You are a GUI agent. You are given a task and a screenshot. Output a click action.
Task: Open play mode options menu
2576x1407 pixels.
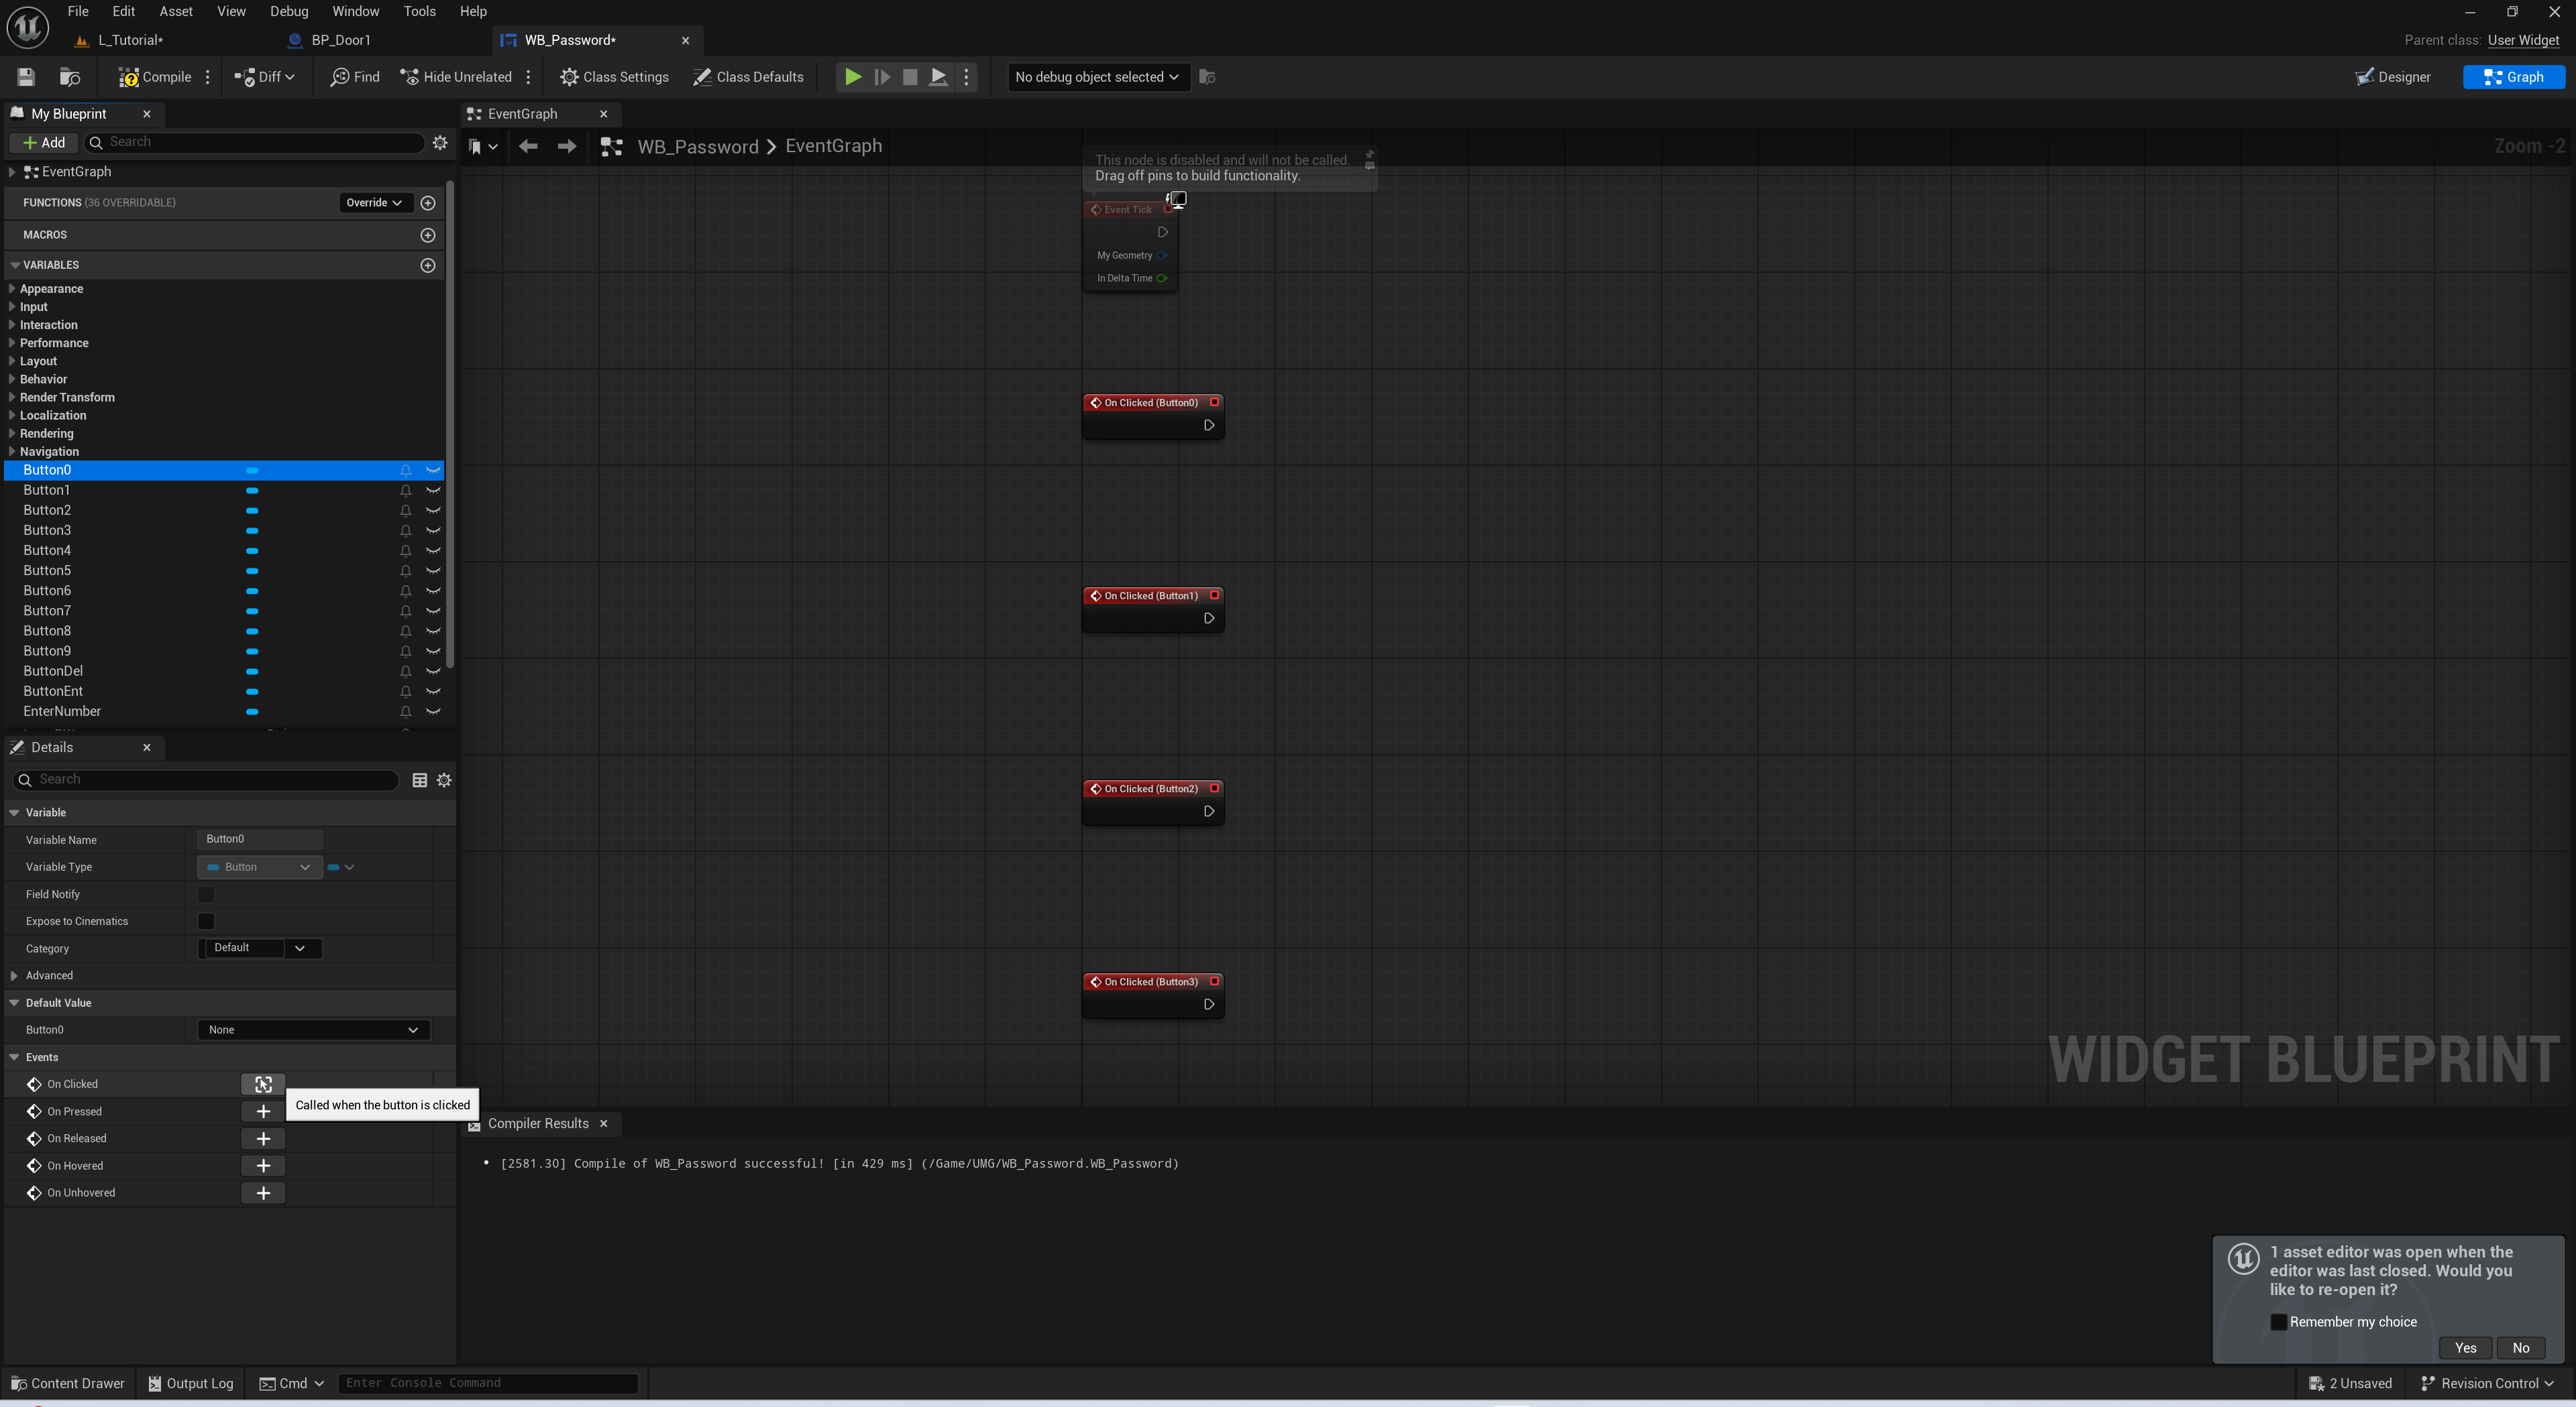[966, 77]
